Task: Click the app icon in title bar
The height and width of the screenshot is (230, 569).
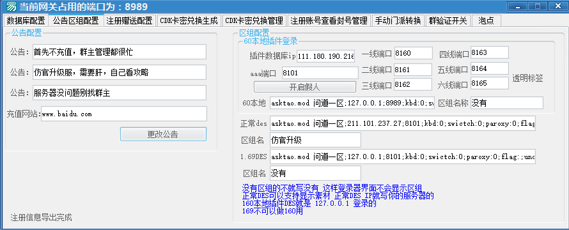Action: pos(12,6)
